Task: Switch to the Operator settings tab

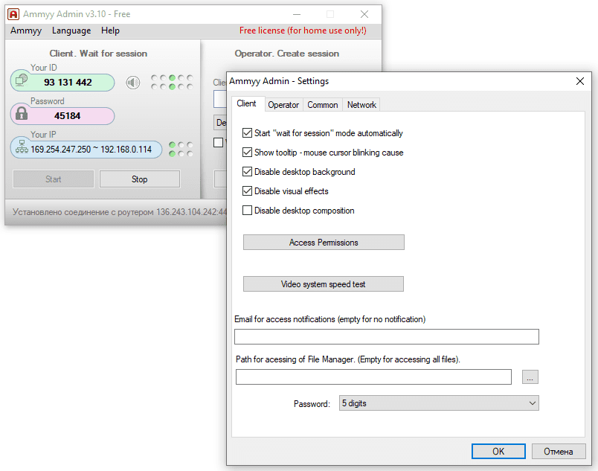Action: pyautogui.click(x=283, y=105)
